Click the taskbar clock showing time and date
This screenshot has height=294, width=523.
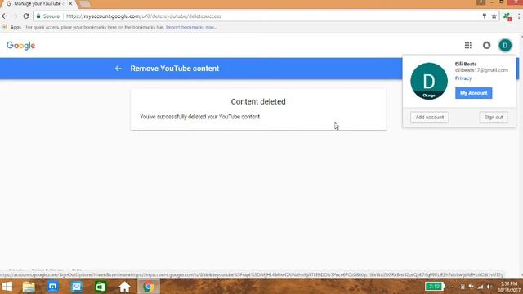point(509,287)
